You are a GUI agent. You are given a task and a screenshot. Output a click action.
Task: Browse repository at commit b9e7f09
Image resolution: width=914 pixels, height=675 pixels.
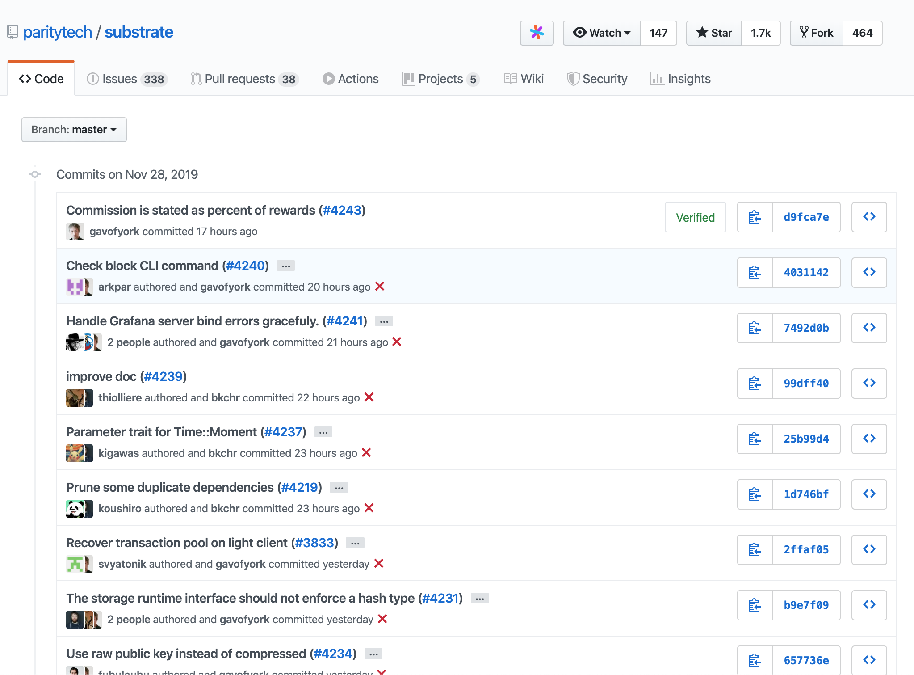869,605
